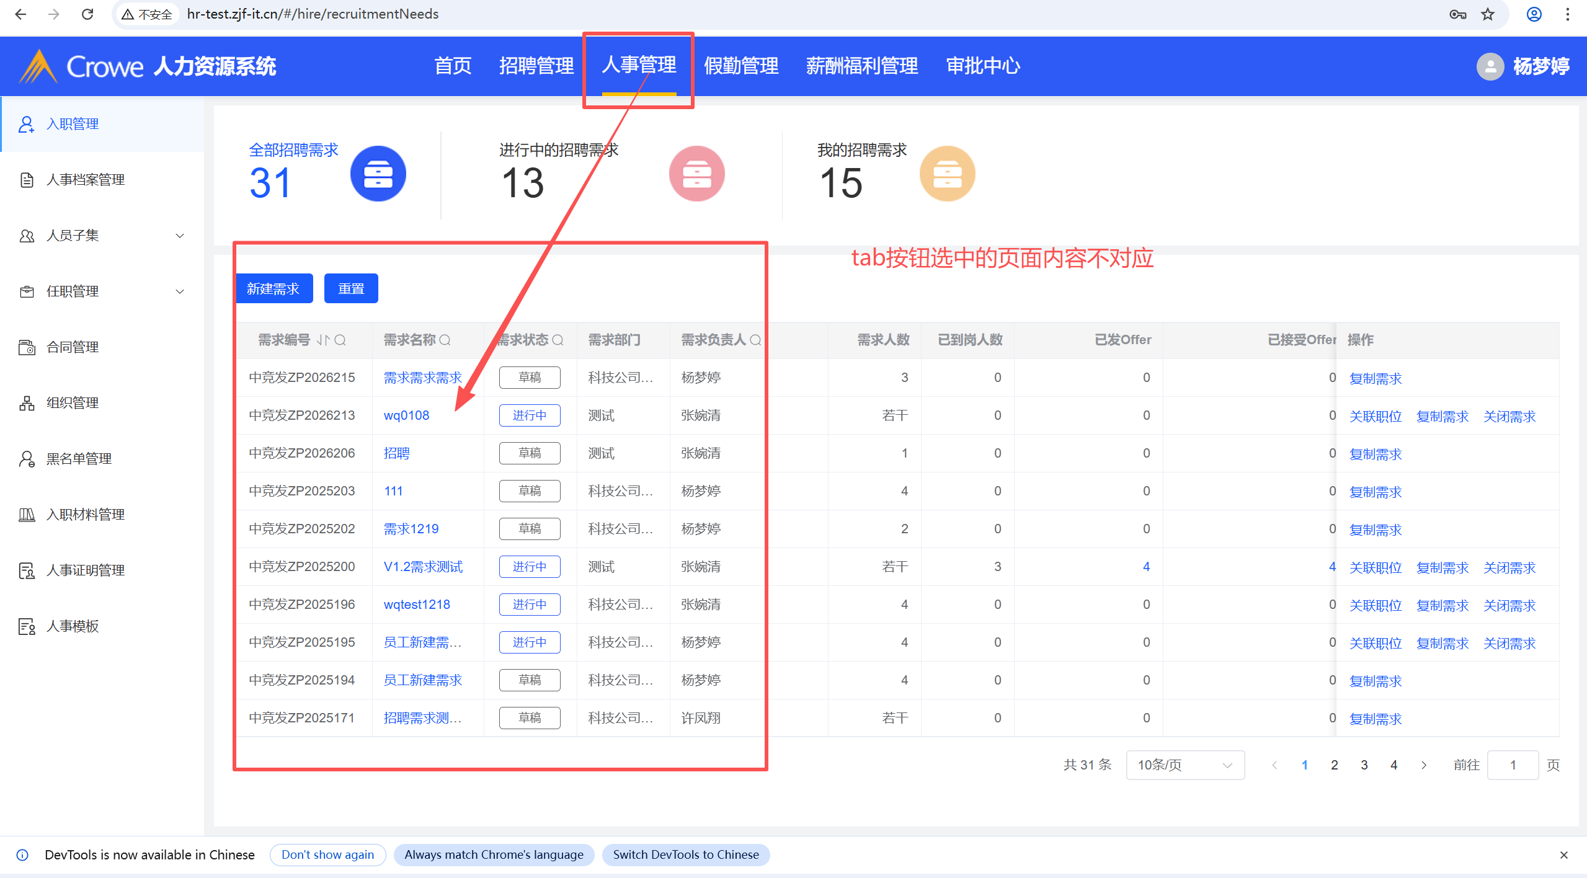1587x878 pixels.
Task: Click search icon next to 需求负责人 header
Action: click(755, 340)
